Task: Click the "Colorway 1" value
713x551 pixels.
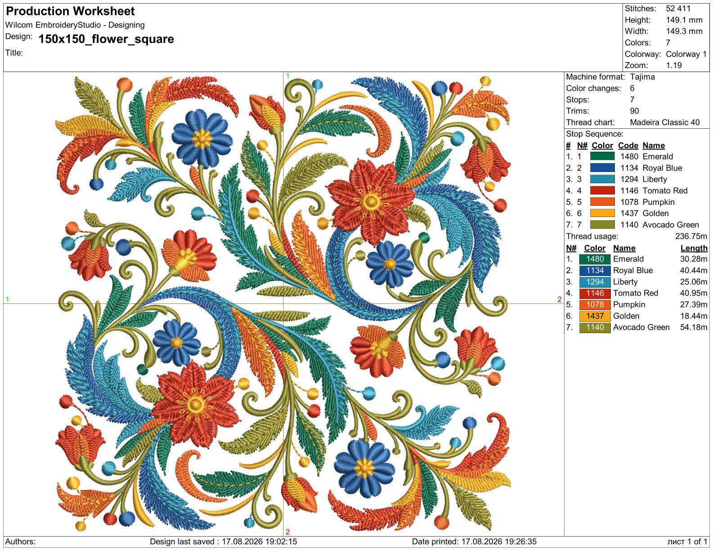Action: point(686,54)
